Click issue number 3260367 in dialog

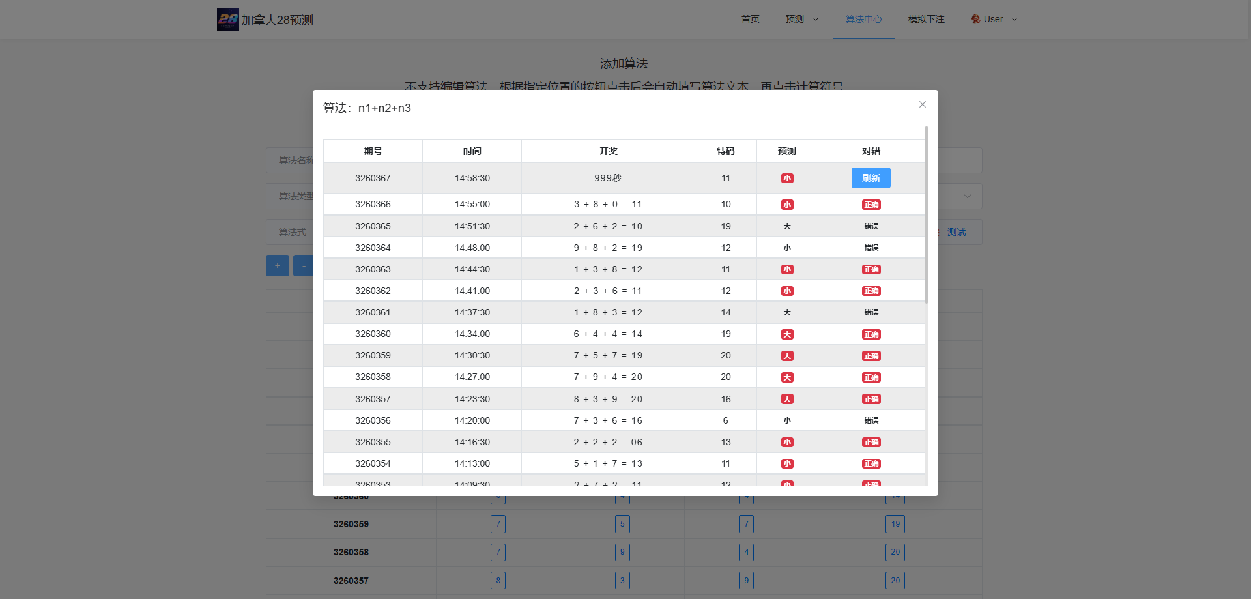tap(373, 178)
